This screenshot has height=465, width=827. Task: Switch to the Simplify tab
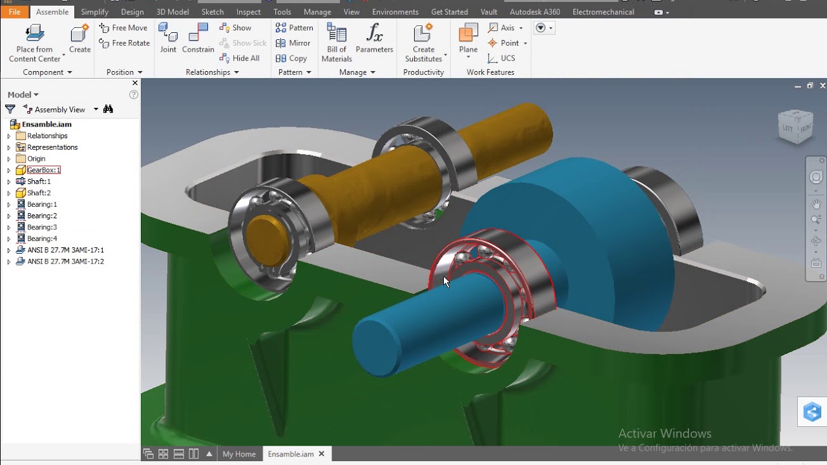95,12
